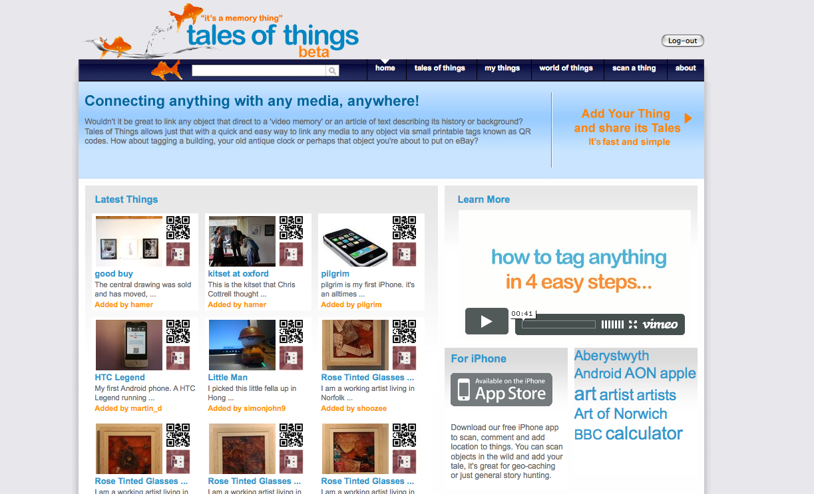Select the BBC tag
This screenshot has height=494, width=814.
(588, 435)
